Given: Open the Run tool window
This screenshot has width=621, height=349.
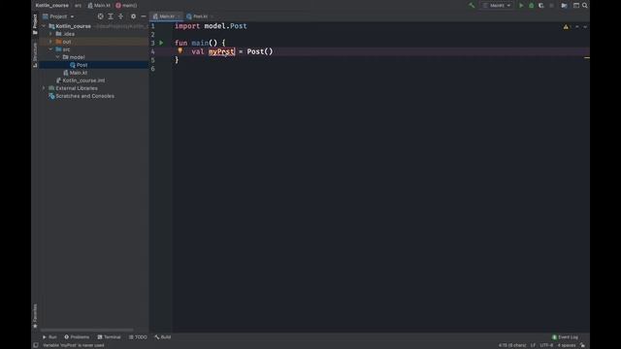Looking at the screenshot, I should pos(49,337).
